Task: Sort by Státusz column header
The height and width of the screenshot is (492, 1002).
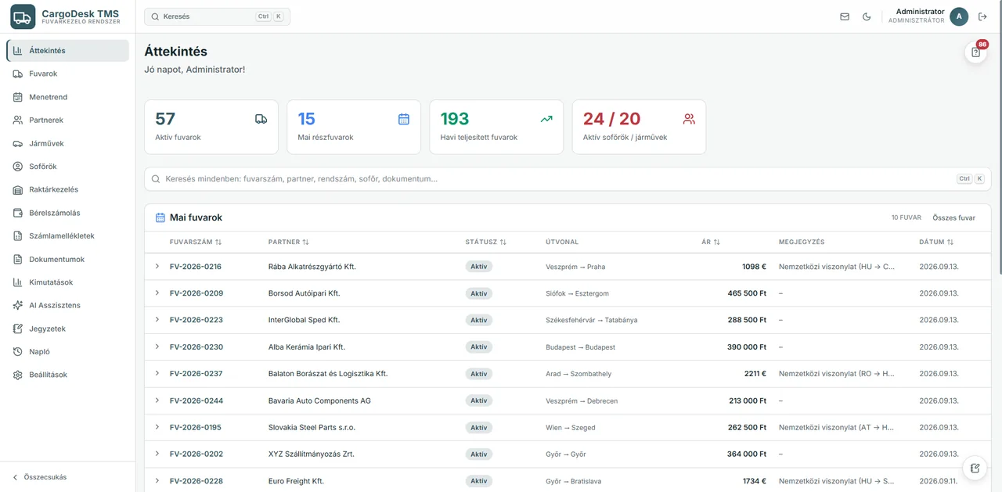Action: [x=485, y=242]
